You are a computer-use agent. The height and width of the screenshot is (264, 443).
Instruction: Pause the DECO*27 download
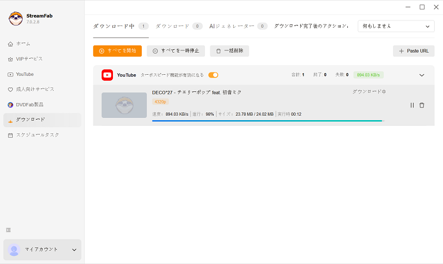tap(412, 105)
